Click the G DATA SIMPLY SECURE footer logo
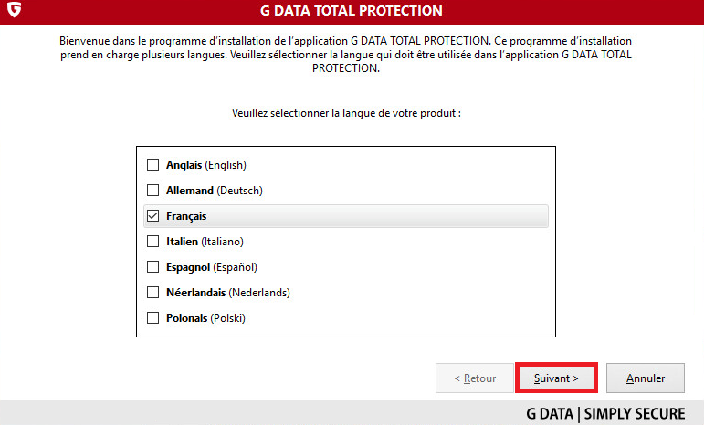Image resolution: width=704 pixels, height=425 pixels. (605, 413)
